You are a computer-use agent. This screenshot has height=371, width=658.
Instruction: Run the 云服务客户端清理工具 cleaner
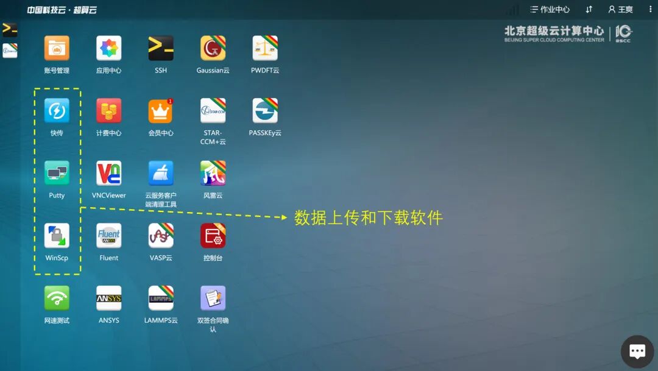(161, 173)
